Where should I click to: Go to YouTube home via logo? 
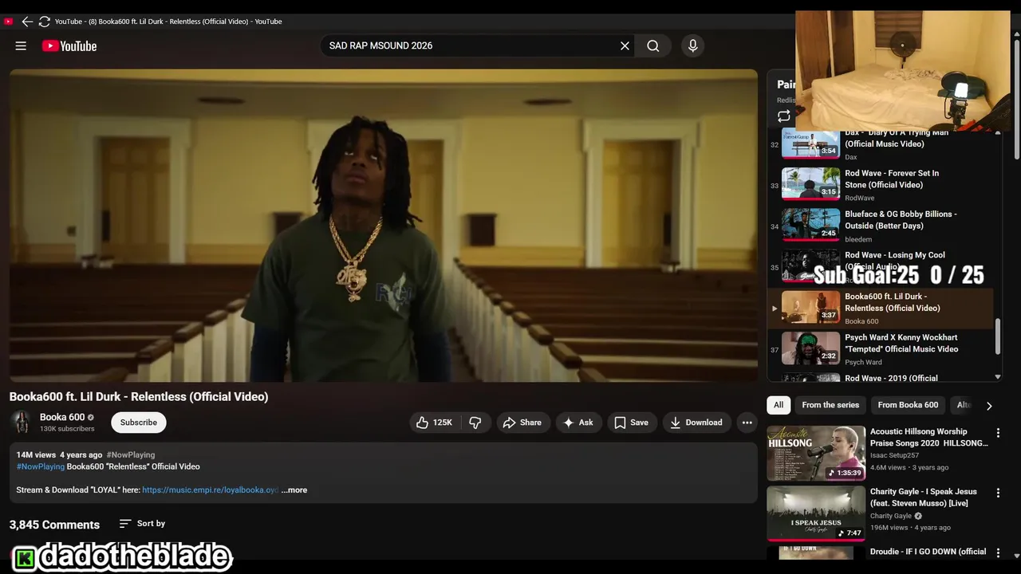tap(69, 46)
